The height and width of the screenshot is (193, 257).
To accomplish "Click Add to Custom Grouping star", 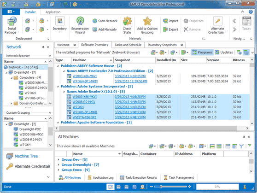I will pyautogui.click(x=147, y=25).
